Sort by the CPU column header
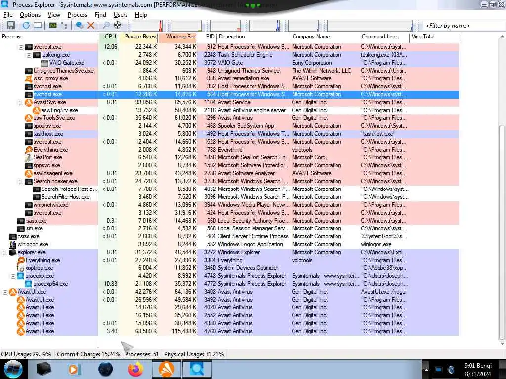The image size is (506, 379). tap(108, 37)
